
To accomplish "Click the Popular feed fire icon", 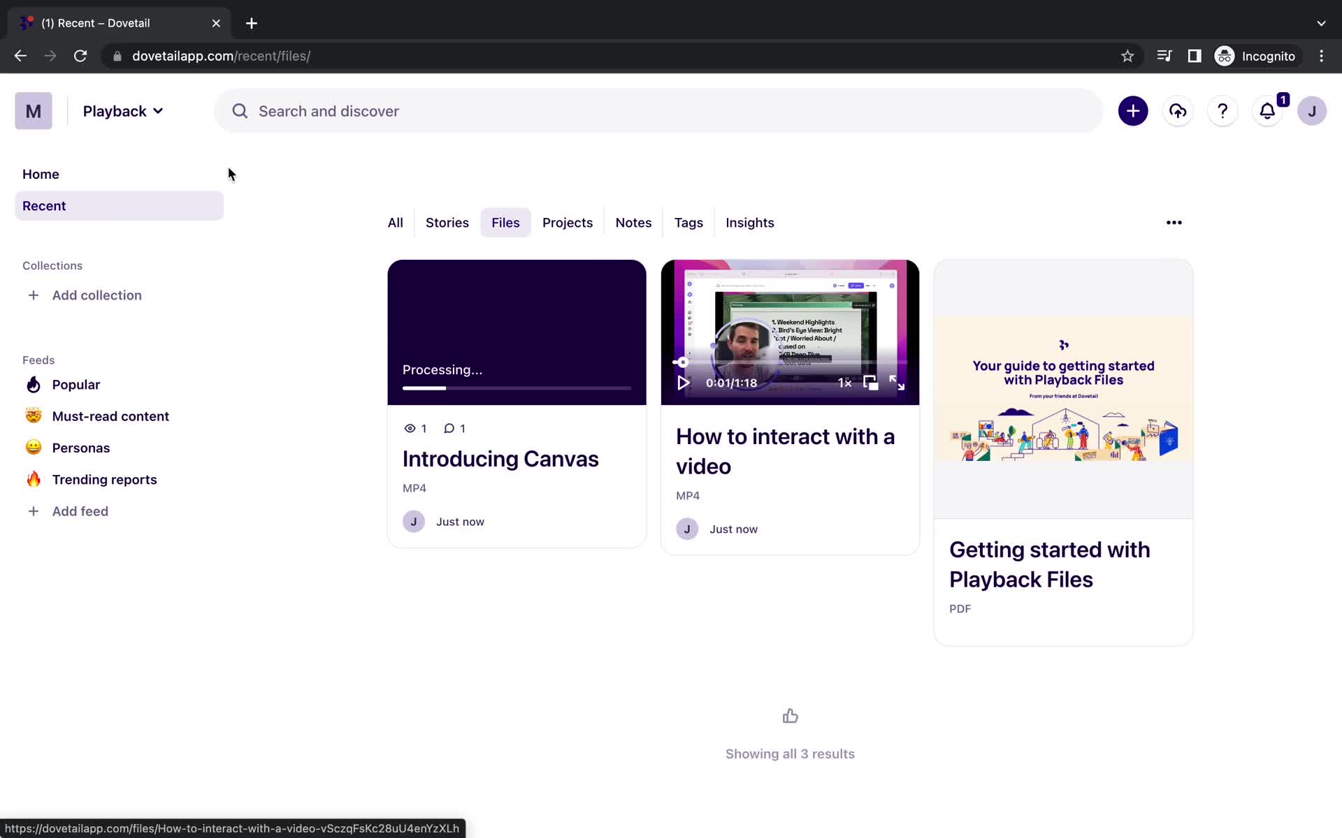I will pos(34,384).
